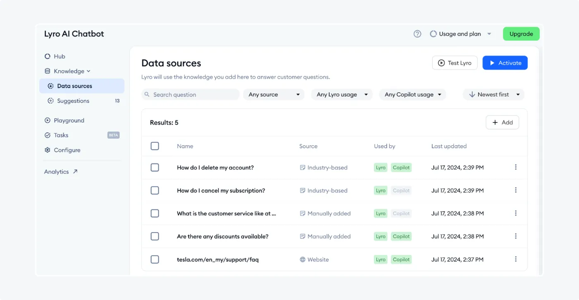
Task: Click the BETA badge next to Tasks
Action: click(x=113, y=135)
